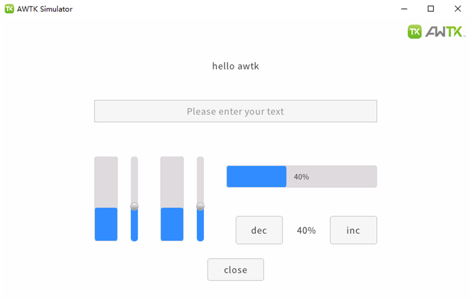Click the second vertical slider's round handle

pos(200,206)
